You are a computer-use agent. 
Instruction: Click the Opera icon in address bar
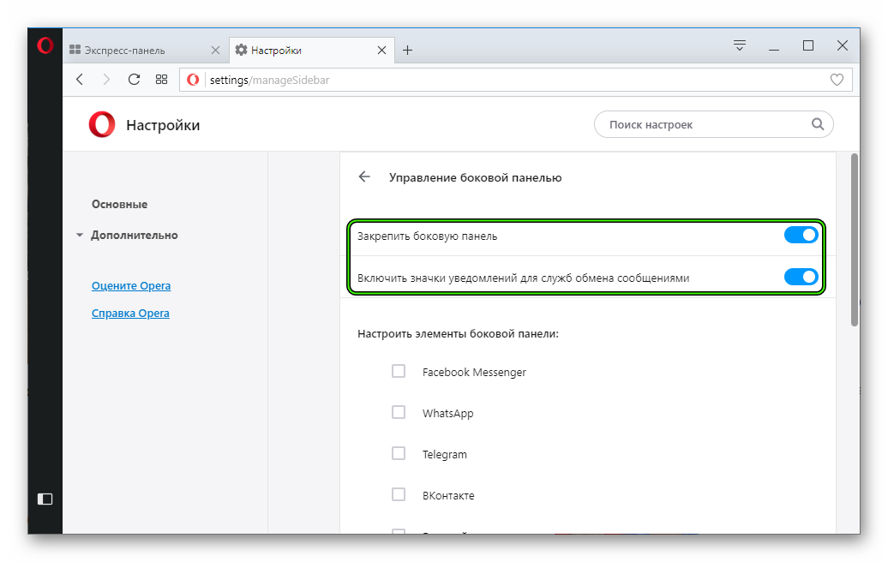point(193,80)
